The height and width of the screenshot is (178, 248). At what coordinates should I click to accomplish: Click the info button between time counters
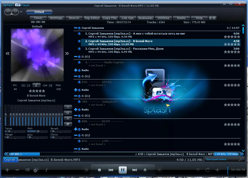(36, 85)
